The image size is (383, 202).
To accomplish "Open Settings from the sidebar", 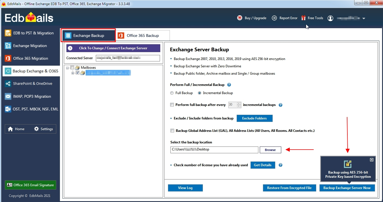I will 44,129.
